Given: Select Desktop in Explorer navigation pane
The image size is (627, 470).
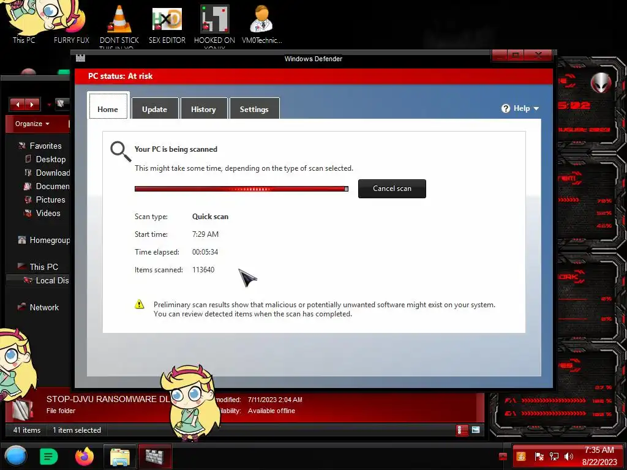Looking at the screenshot, I should [46, 159].
